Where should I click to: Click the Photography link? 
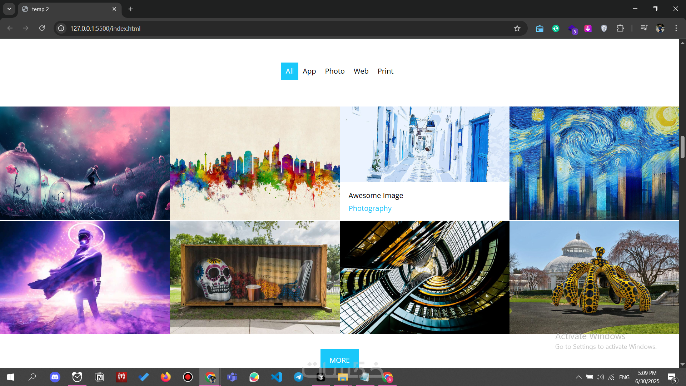[370, 208]
